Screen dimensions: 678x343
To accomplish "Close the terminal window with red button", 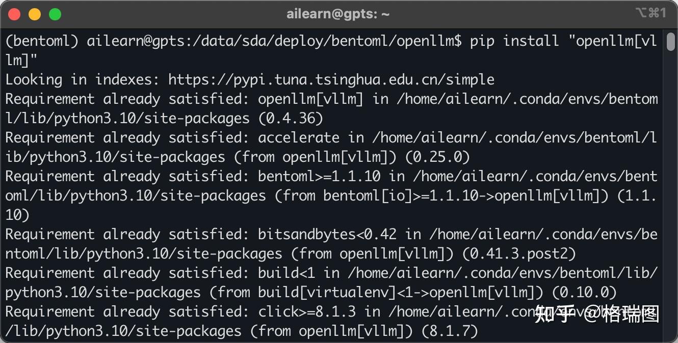I will [x=14, y=14].
